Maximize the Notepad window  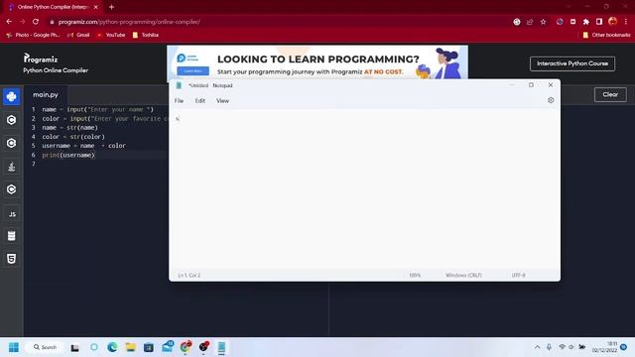click(x=531, y=85)
